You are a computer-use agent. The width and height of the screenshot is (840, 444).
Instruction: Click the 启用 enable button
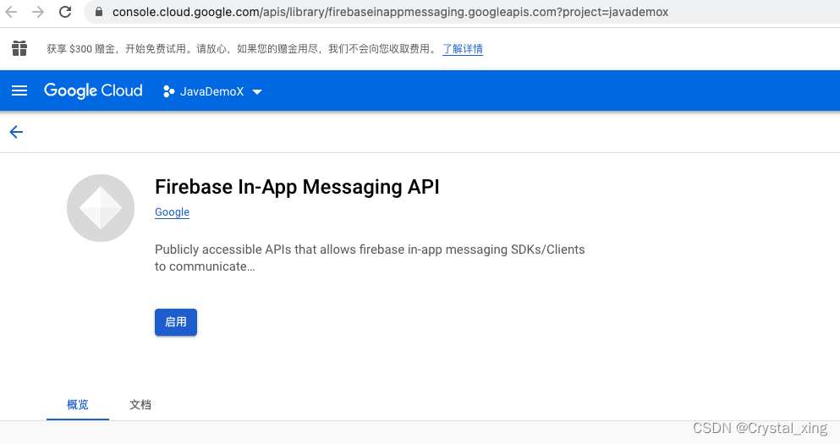pos(176,322)
